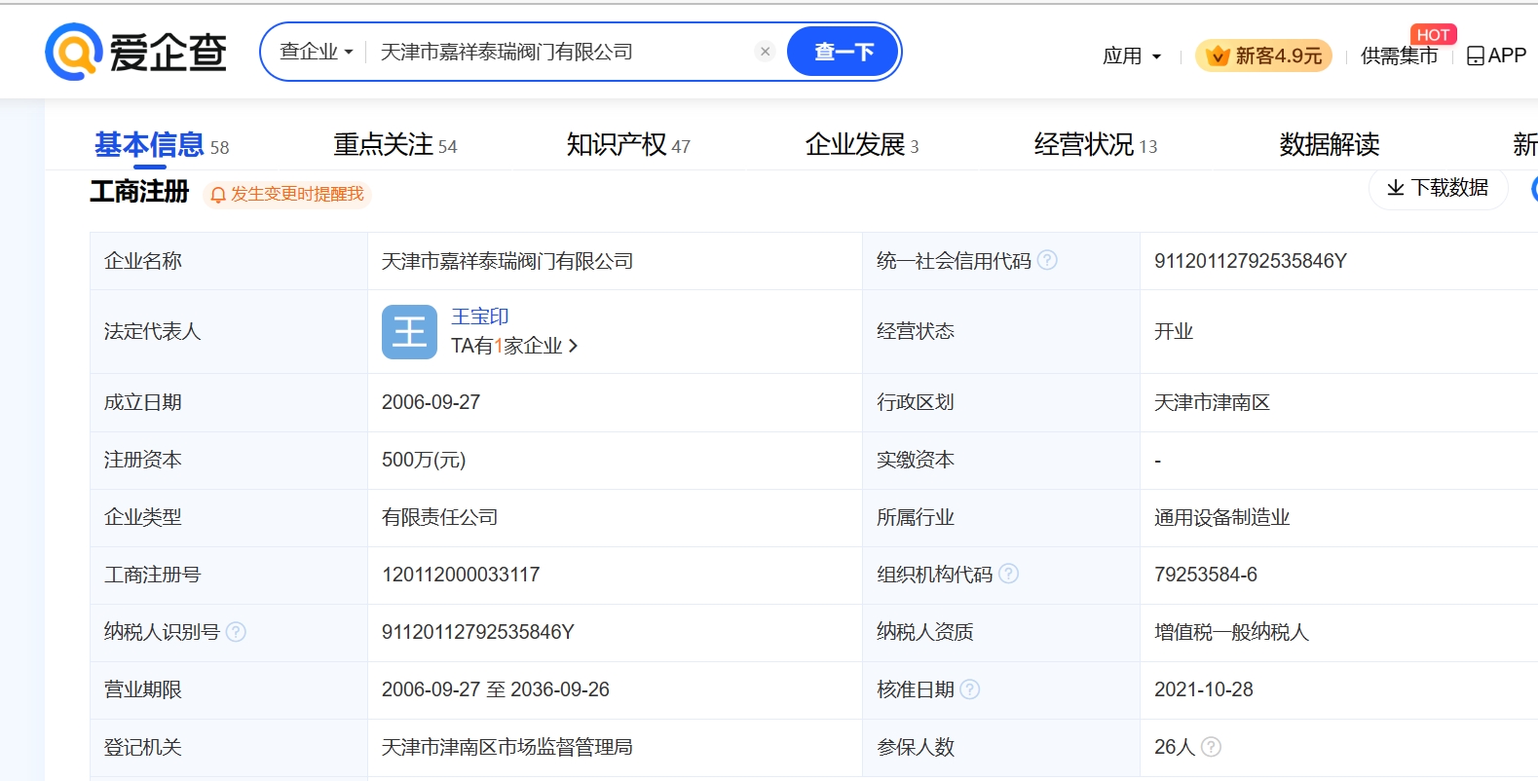This screenshot has width=1538, height=781.
Task: Click the business term 2006-09-27 至 2036-09-26
Action: click(496, 689)
